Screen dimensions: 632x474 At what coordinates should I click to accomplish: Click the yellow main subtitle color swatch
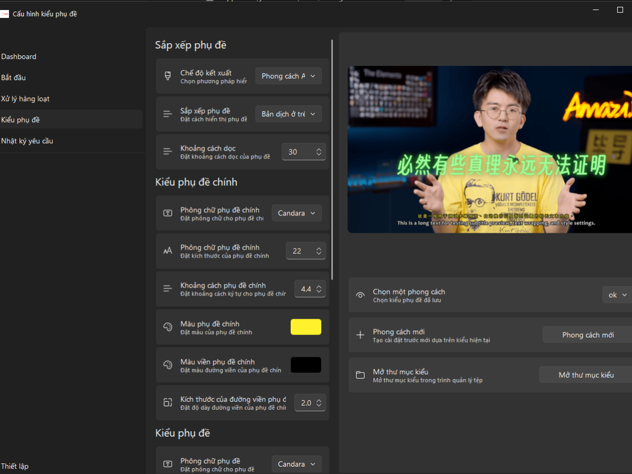coord(306,327)
